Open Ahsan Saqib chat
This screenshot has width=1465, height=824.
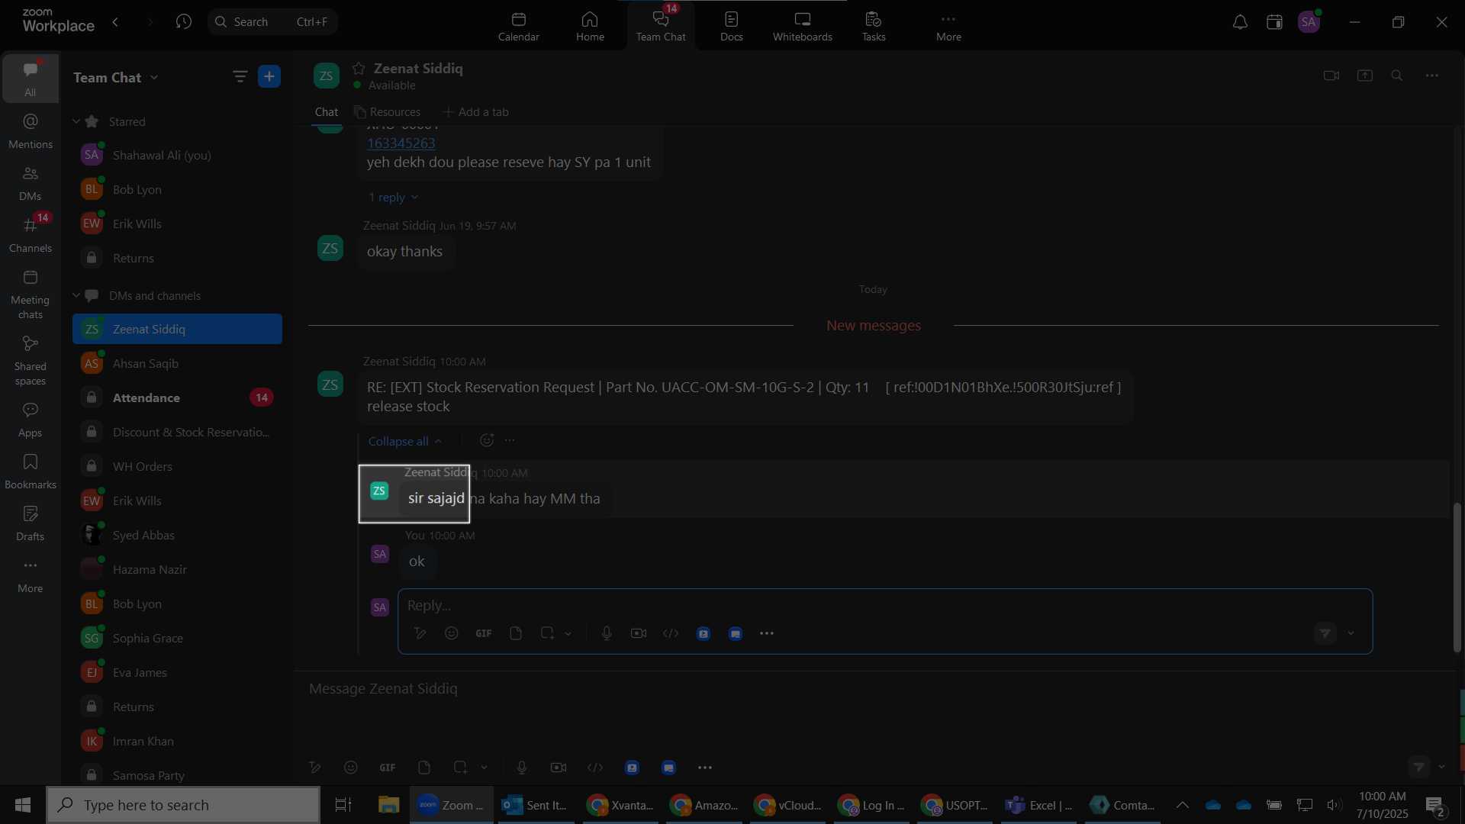(177, 363)
